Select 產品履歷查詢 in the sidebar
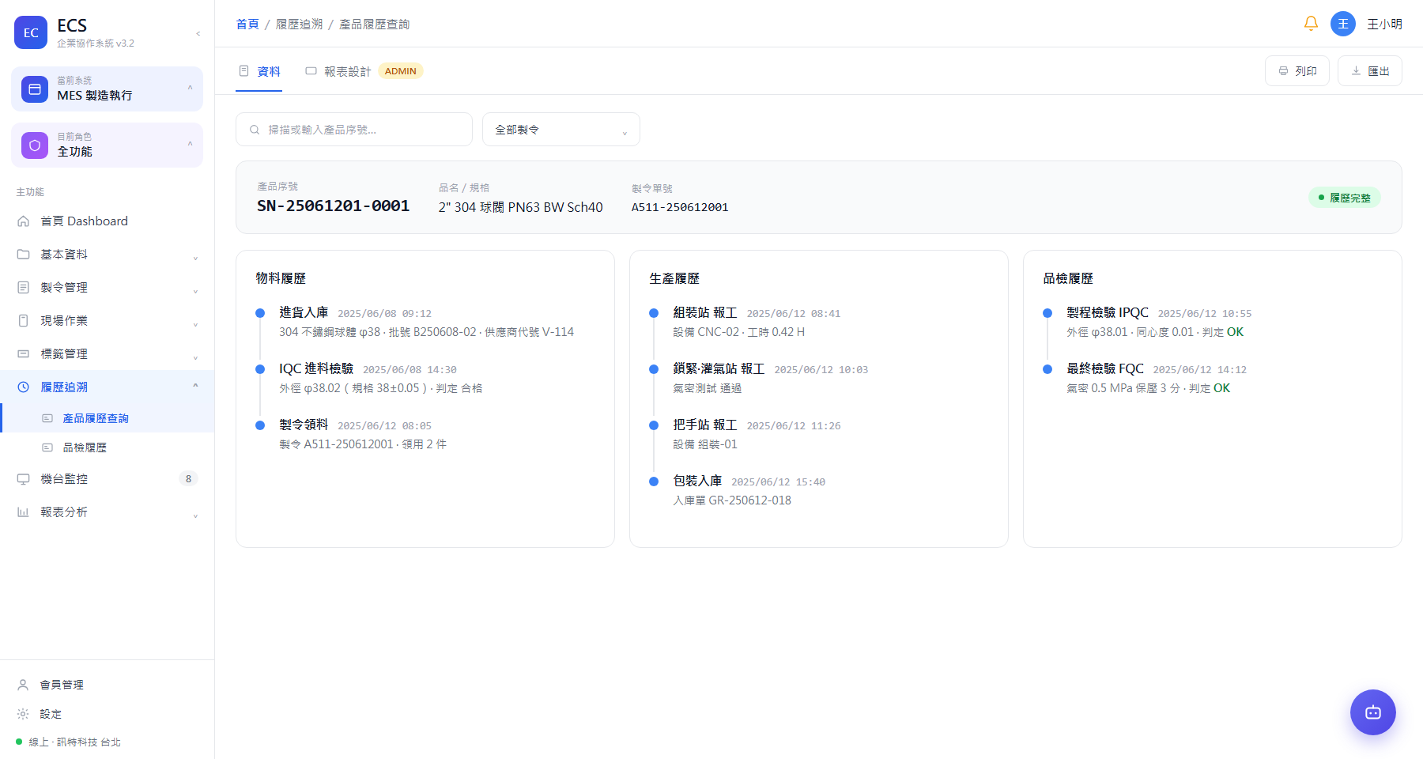The image size is (1423, 759). coord(108,418)
